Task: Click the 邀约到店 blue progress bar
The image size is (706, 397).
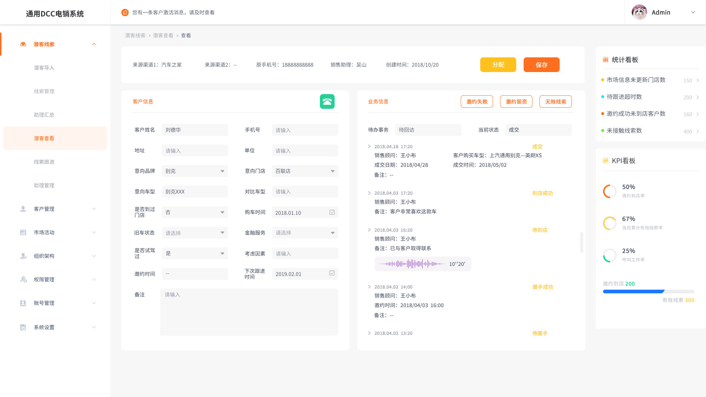Action: pyautogui.click(x=633, y=292)
